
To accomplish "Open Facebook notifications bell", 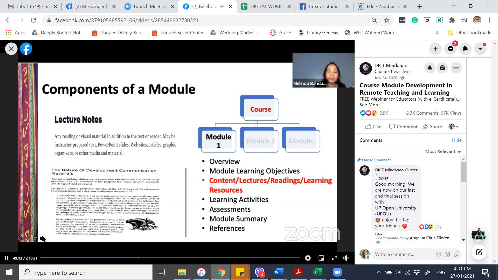I will (465, 49).
